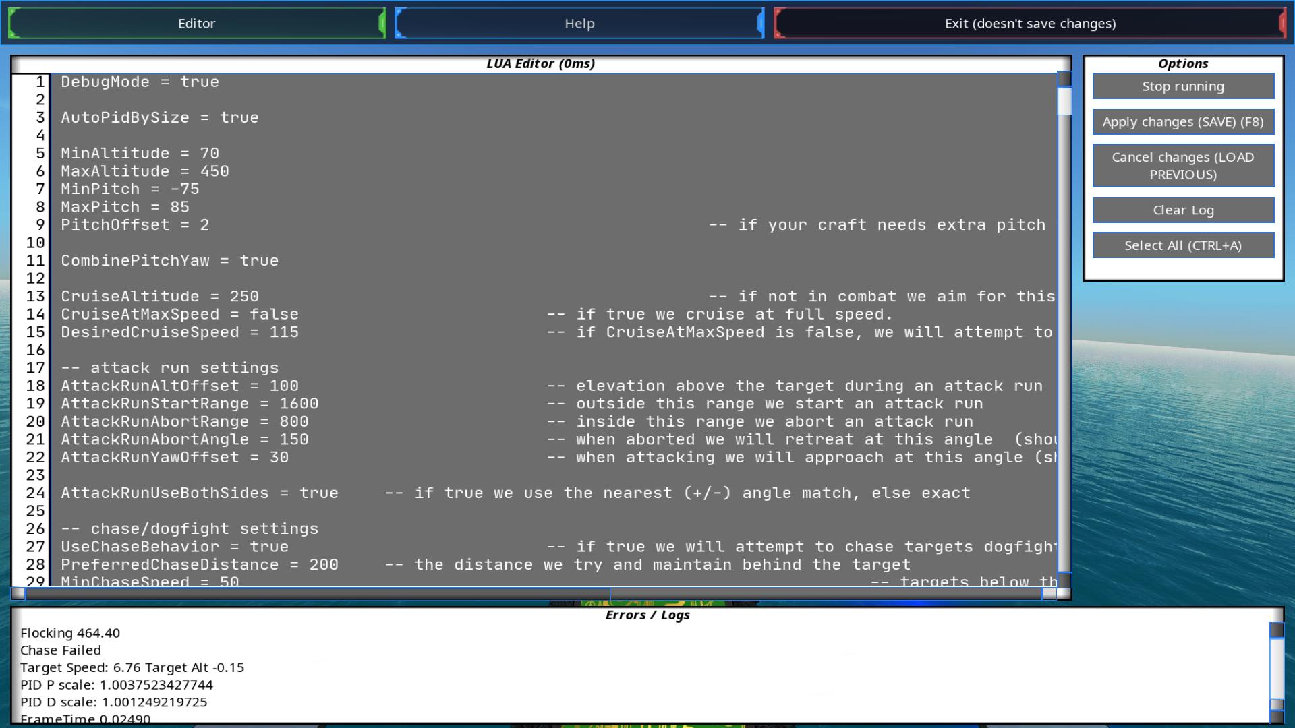
Task: Click the log panel's scroll-up arrow
Action: (x=1276, y=630)
